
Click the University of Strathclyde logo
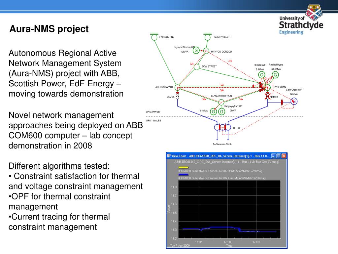[x=301, y=19]
